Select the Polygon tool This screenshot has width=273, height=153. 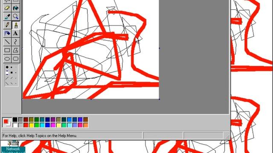[x=16, y=50]
